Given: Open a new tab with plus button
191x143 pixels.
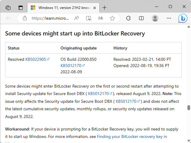Looking at the screenshot, I should pos(104,7).
